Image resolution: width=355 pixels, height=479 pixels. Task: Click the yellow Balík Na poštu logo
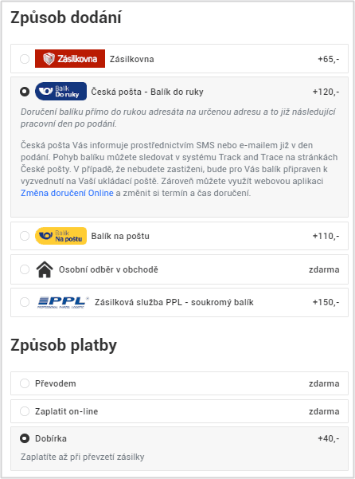[x=60, y=236]
